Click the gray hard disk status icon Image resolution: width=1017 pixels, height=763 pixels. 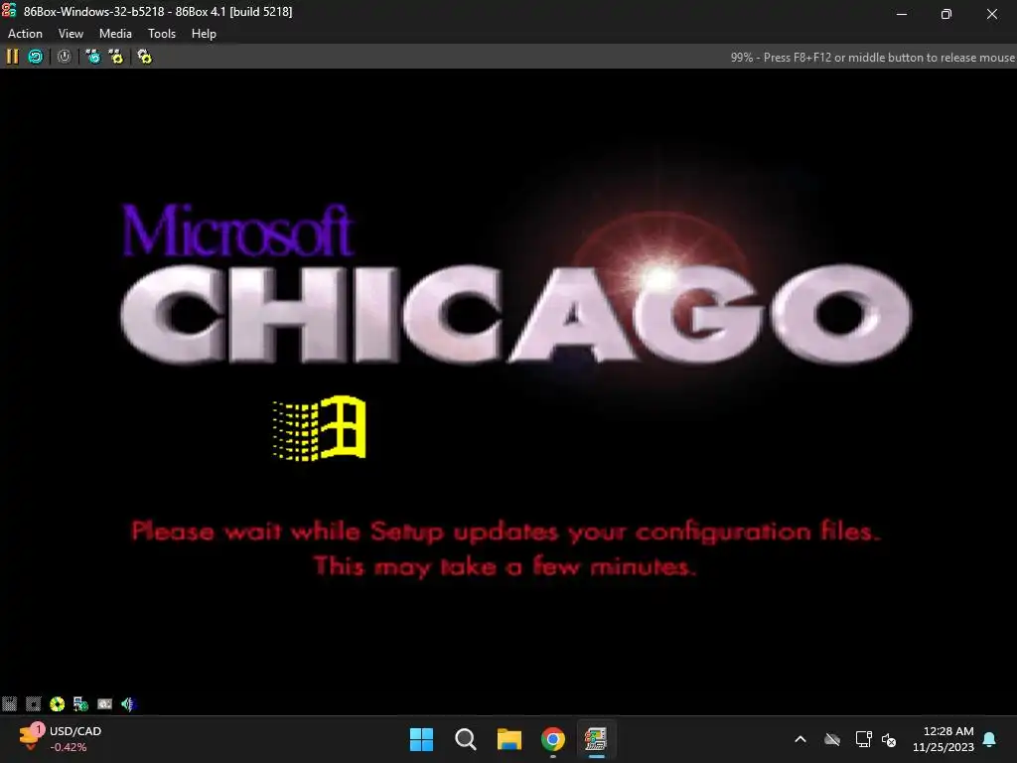[x=104, y=704]
